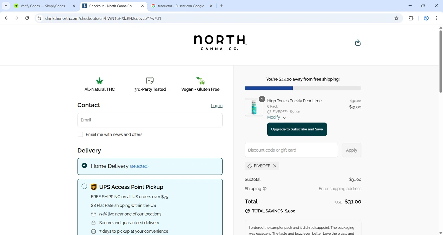Click the TOTAL SAVINGS $5.00 text
The width and height of the screenshot is (443, 235).
(273, 211)
